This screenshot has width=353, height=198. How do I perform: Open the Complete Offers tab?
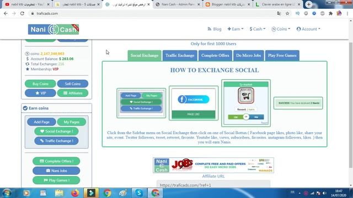click(215, 56)
